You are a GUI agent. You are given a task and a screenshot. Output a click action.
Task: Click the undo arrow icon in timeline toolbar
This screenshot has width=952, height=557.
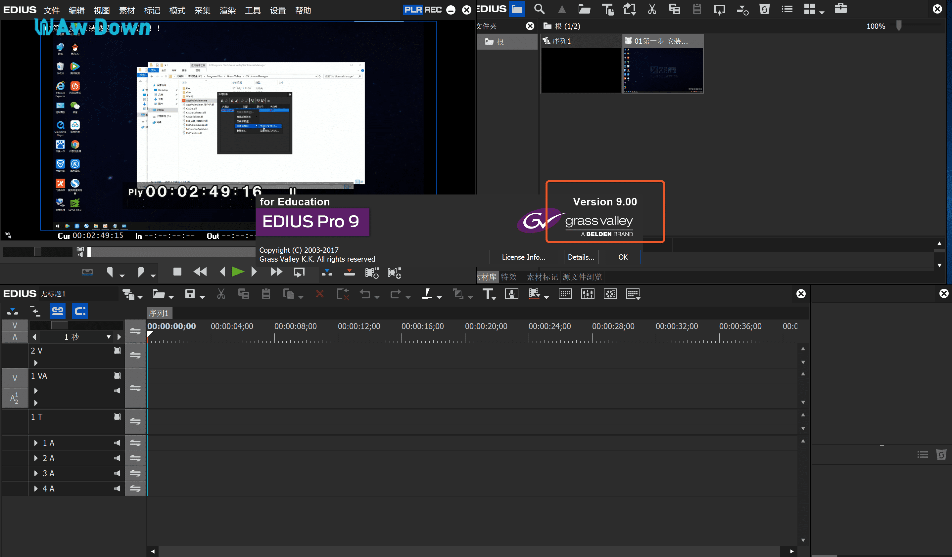click(x=365, y=294)
